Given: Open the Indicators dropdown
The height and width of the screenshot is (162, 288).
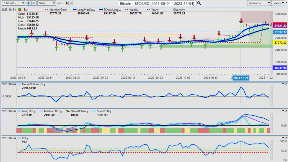Looking at the screenshot, I should (x=259, y=3).
